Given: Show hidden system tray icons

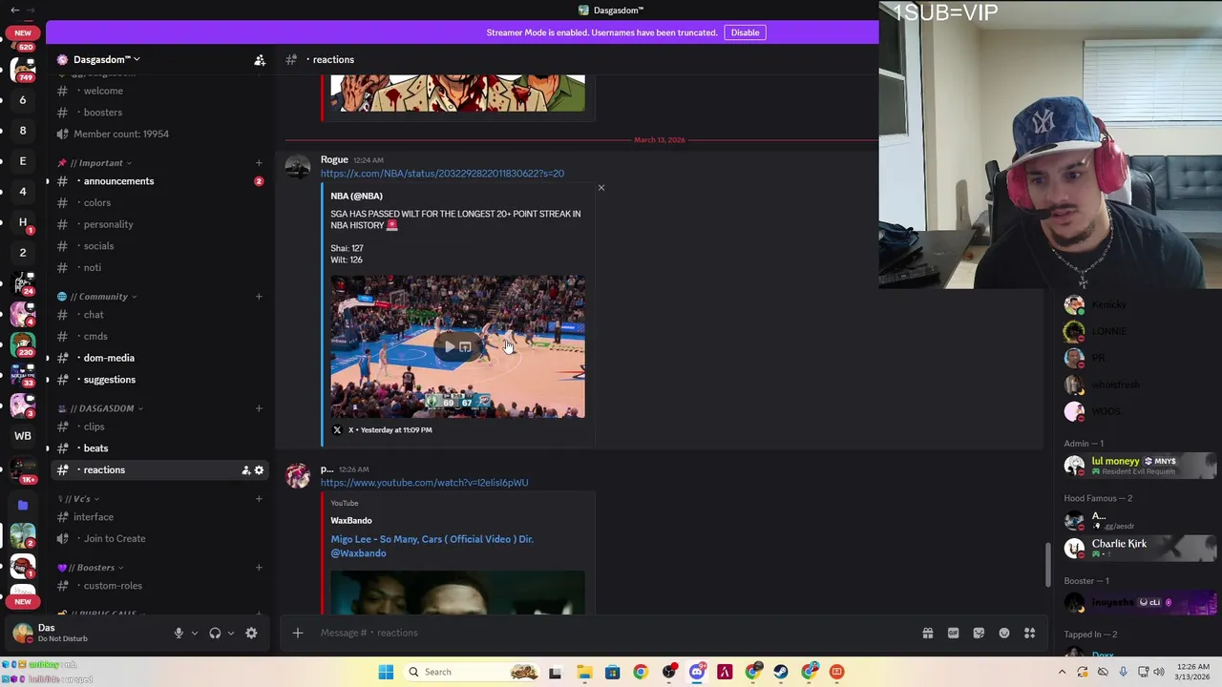Looking at the screenshot, I should pyautogui.click(x=1062, y=672).
